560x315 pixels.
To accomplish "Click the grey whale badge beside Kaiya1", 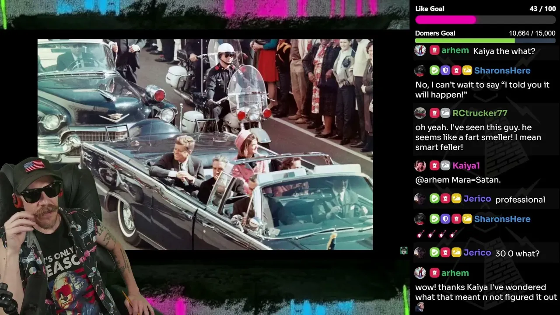I will pyautogui.click(x=445, y=165).
